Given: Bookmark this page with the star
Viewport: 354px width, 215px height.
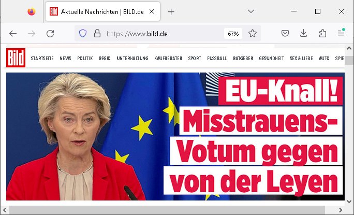Looking at the screenshot, I should coord(253,34).
